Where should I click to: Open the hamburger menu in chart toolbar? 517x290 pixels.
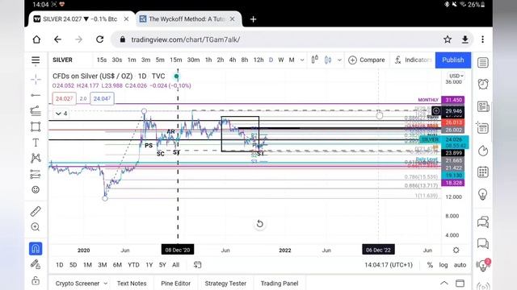click(36, 60)
